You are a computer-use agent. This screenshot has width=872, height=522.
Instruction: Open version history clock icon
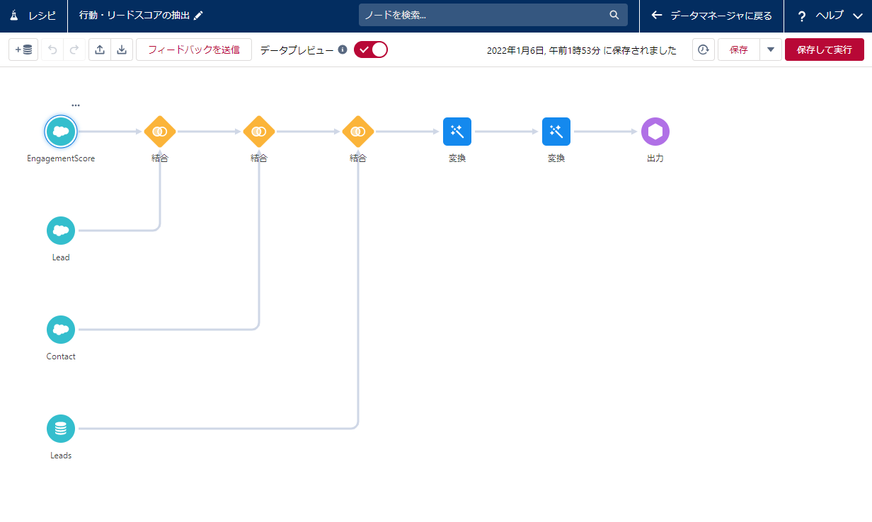pos(703,50)
